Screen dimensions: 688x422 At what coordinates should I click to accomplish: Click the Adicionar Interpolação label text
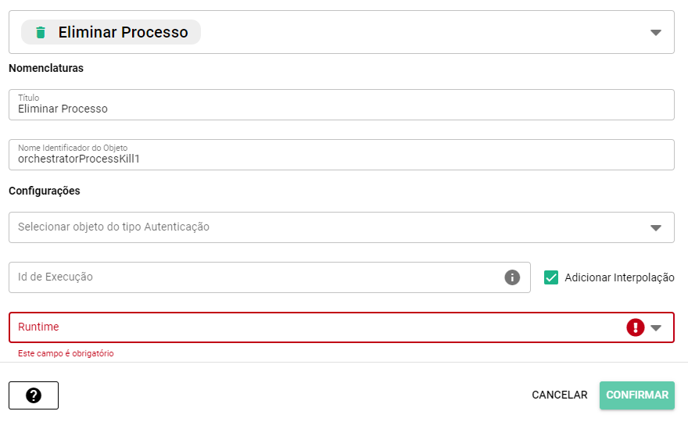pos(619,277)
